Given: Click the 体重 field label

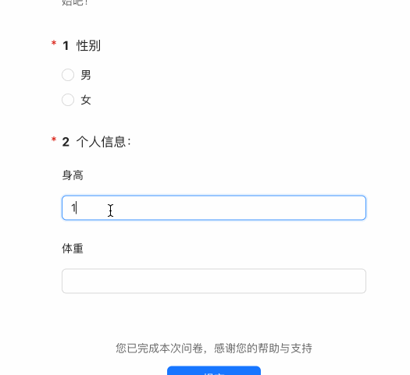Looking at the screenshot, I should coord(73,249).
